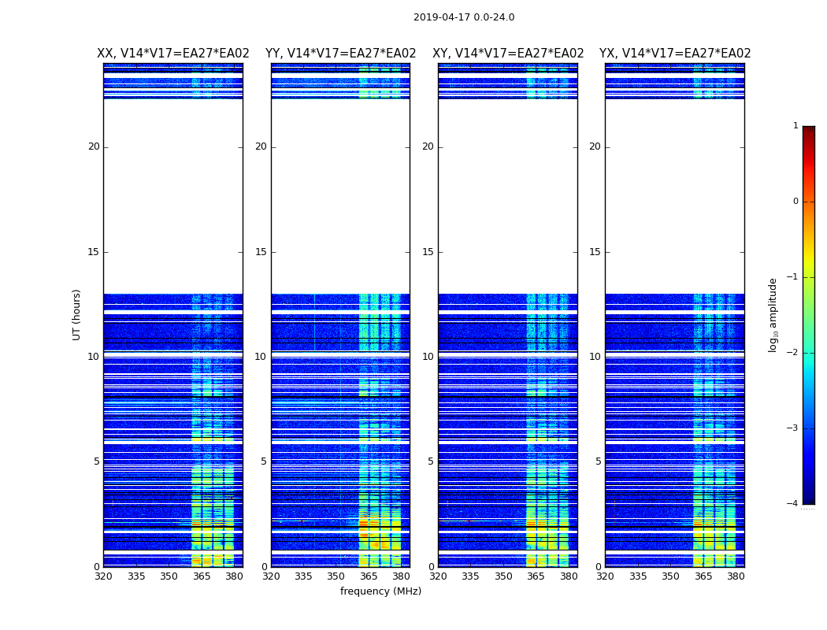Click the XX, V14*V17=EA27*EA02 panel title

173,54
